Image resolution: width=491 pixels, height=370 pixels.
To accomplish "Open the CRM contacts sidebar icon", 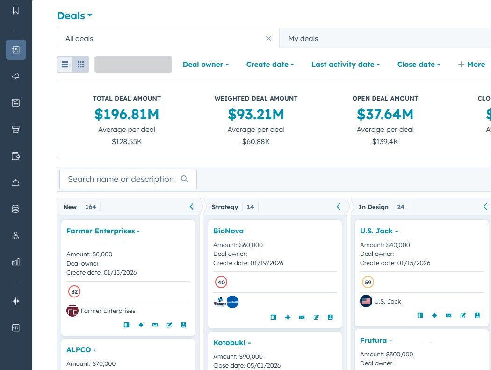I will coord(16,50).
